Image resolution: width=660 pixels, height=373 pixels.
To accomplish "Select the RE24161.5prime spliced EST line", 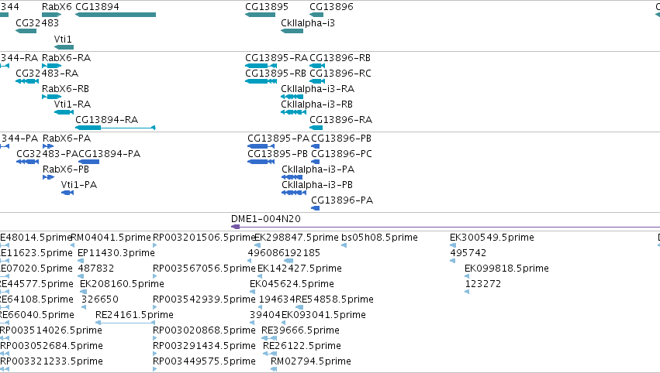I will click(x=126, y=323).
